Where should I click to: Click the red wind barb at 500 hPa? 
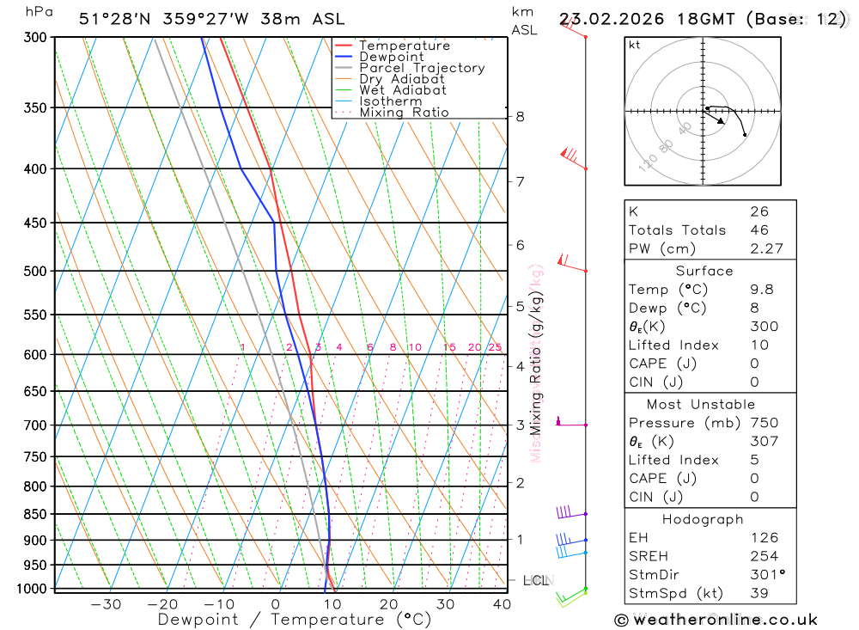pyautogui.click(x=572, y=263)
